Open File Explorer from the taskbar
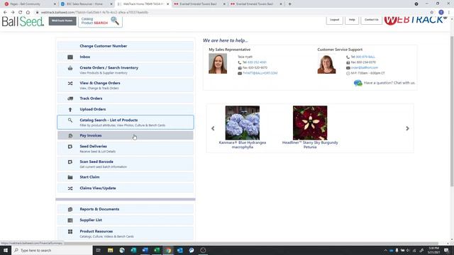The image size is (454, 255). point(111,250)
